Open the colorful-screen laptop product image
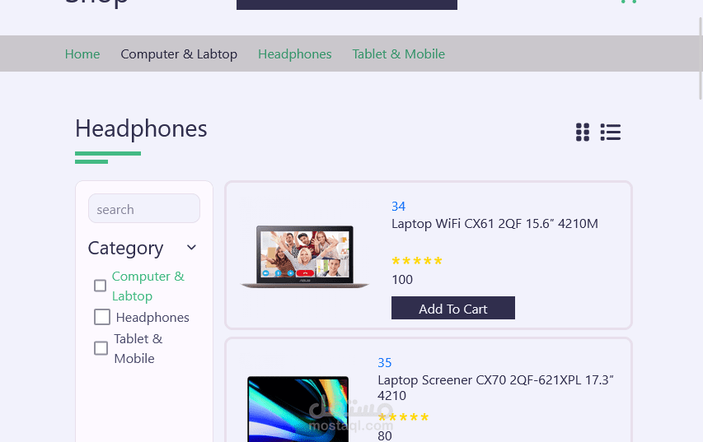703x442 pixels. tap(298, 409)
